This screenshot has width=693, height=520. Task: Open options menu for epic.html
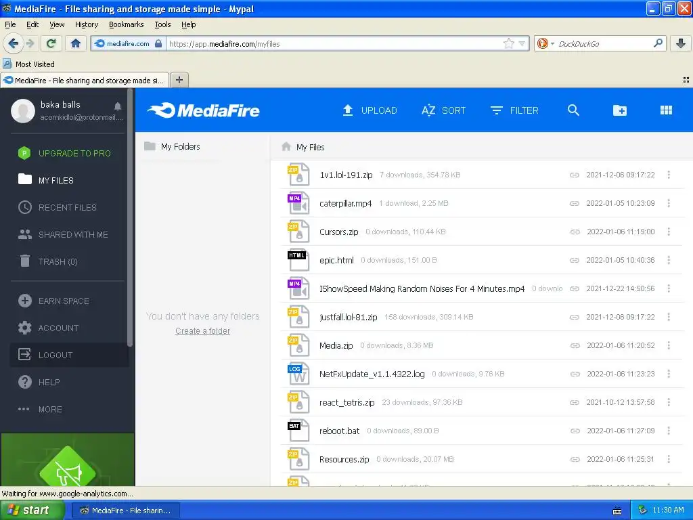669,260
